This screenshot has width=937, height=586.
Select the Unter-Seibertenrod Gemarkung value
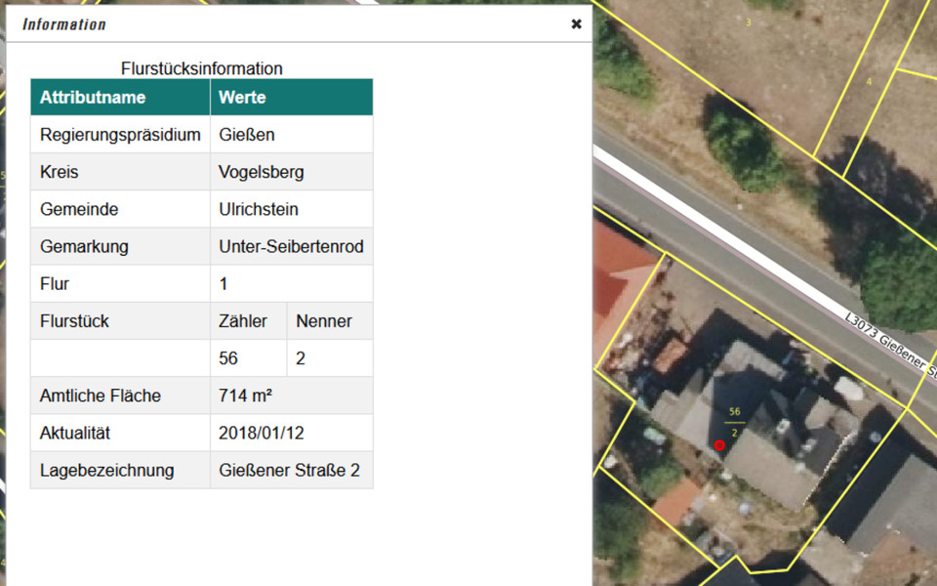click(x=291, y=246)
